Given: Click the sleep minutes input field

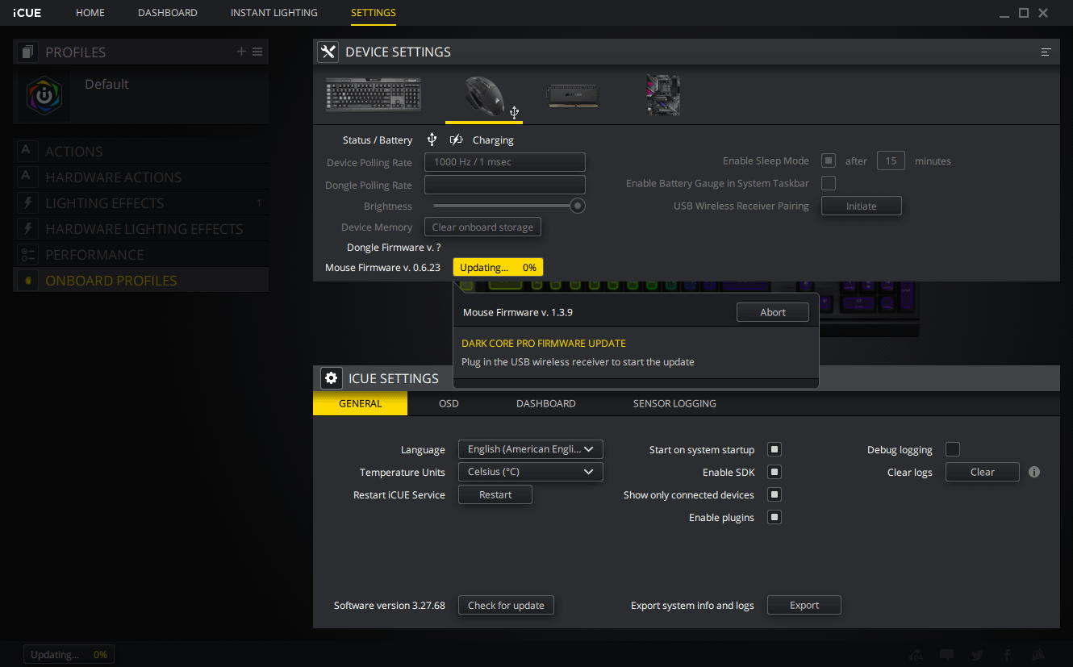Looking at the screenshot, I should 891,160.
